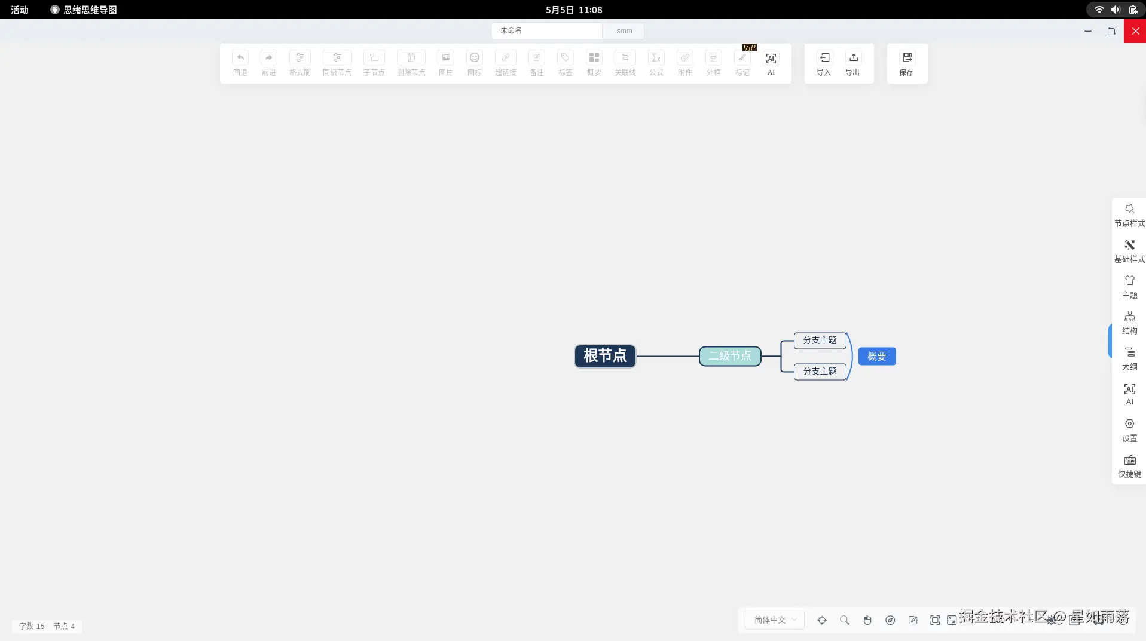Collapse the right sidebar using its blue handle
Image resolution: width=1146 pixels, height=641 pixels.
[x=1110, y=341]
